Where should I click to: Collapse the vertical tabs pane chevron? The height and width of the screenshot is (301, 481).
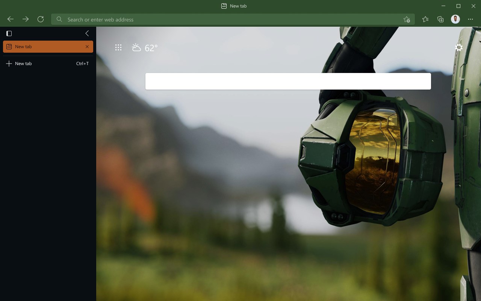(x=87, y=33)
